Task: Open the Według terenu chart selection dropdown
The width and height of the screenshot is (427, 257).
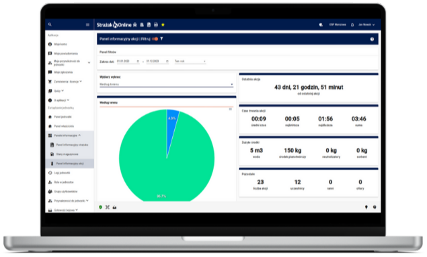Action: pos(166,85)
